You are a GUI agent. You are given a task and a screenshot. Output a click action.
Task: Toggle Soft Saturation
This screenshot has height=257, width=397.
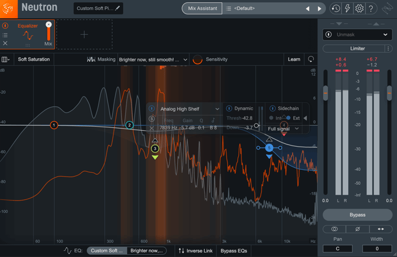pos(34,59)
